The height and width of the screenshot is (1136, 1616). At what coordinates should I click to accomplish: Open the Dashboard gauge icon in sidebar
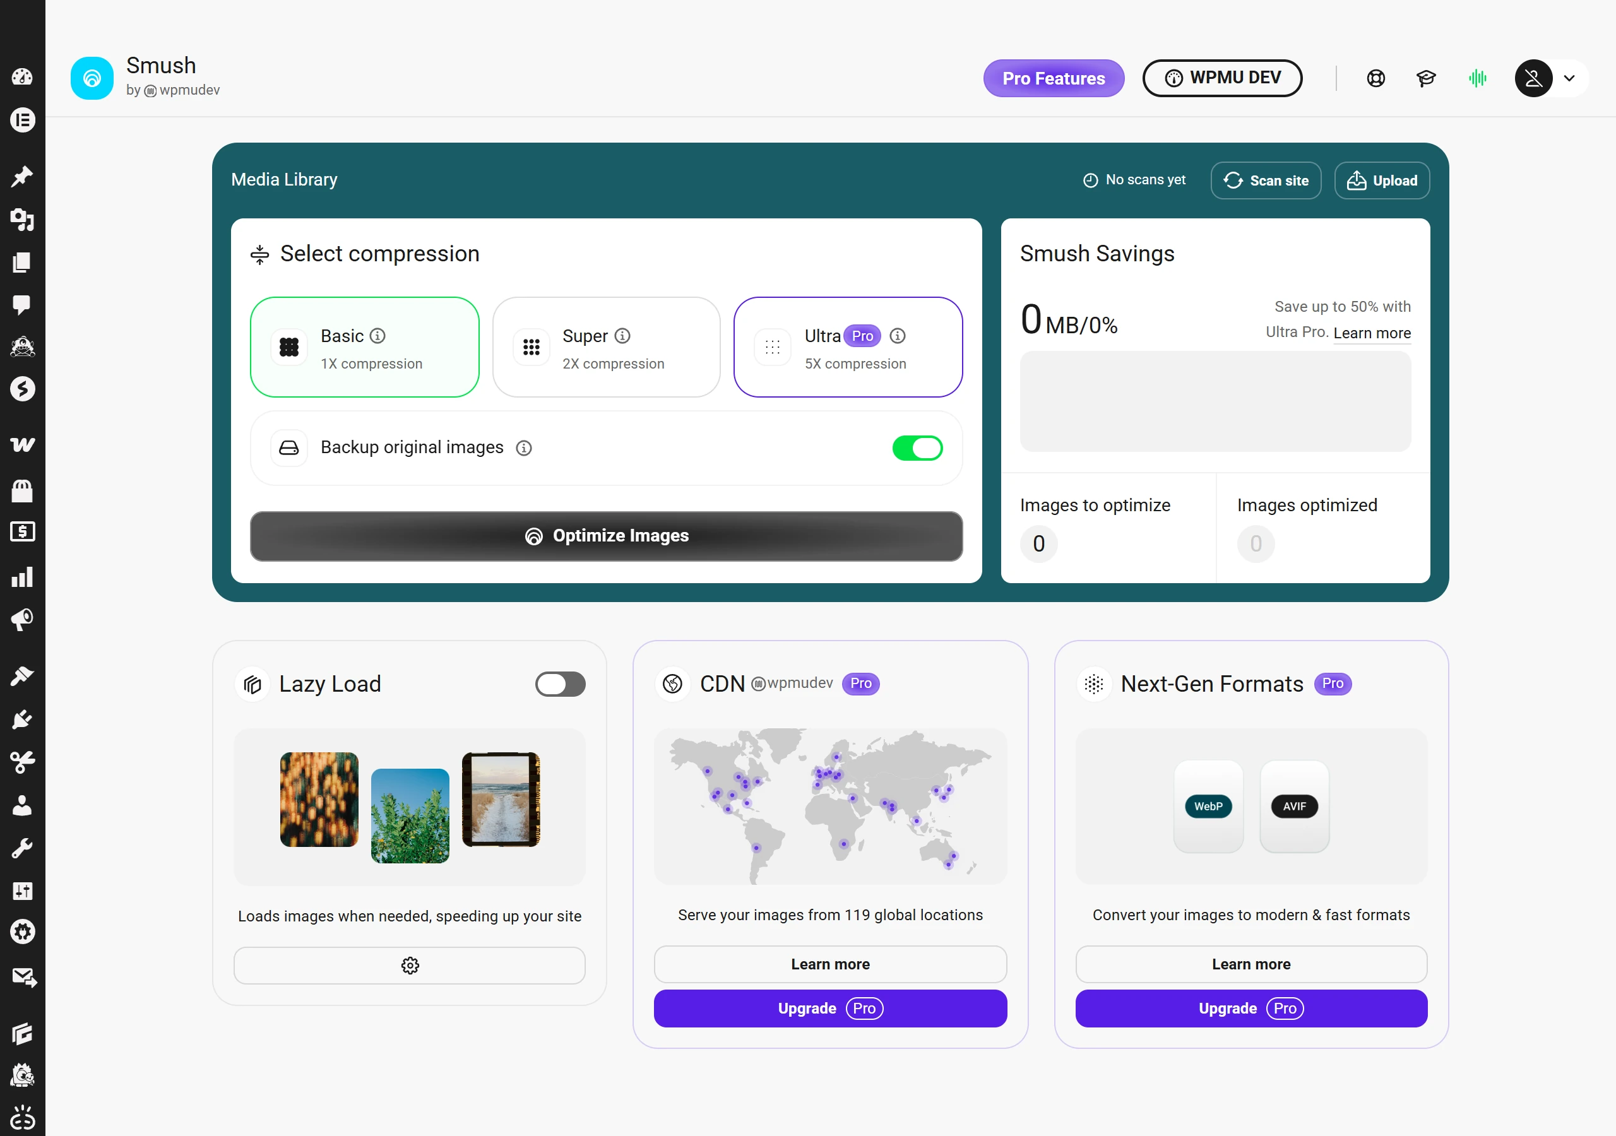pos(23,77)
